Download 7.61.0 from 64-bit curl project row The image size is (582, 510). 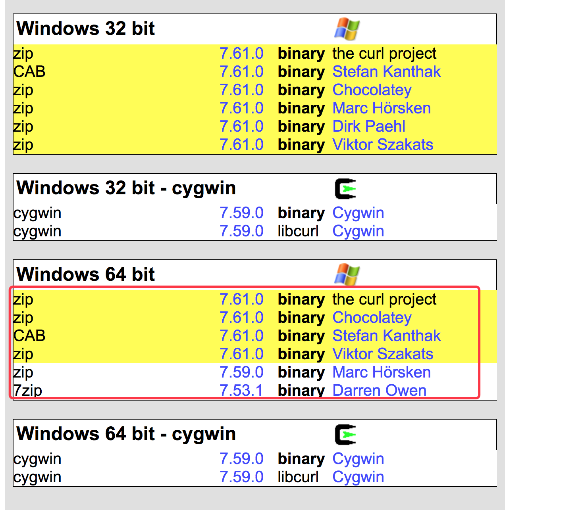pos(242,299)
